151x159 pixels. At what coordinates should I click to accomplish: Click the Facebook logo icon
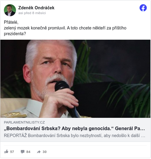point(143,8)
